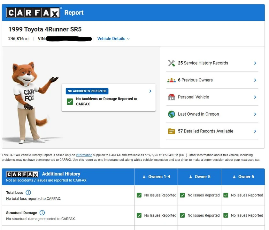The height and width of the screenshot is (230, 269).
Task: Click the 'Report' header word
Action: [x=74, y=12]
